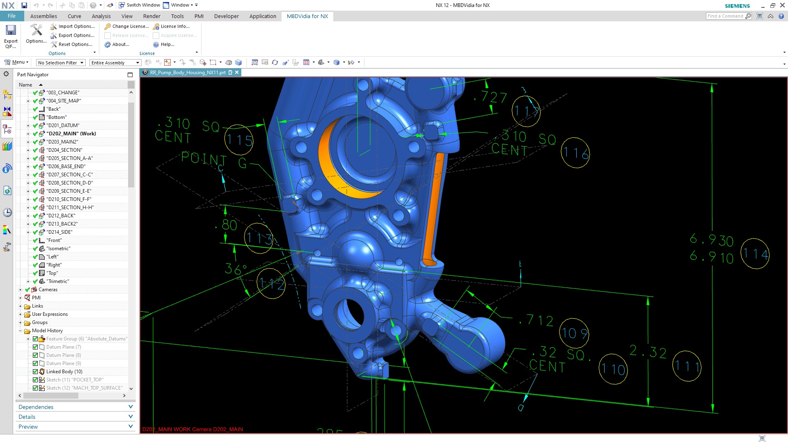Open the No Selection Filter dropdown

tap(61, 63)
